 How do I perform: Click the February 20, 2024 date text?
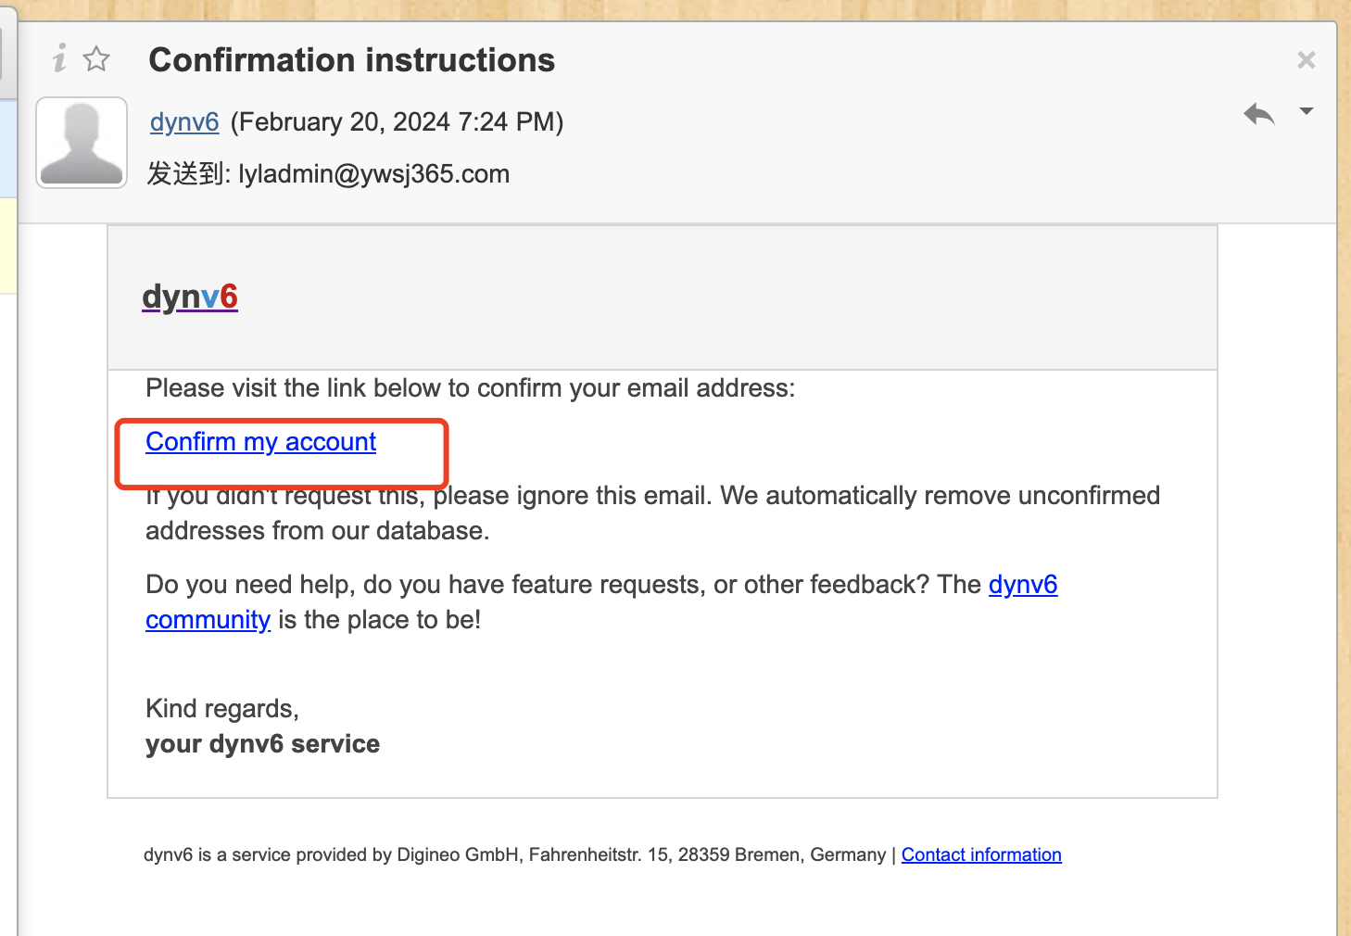point(397,122)
